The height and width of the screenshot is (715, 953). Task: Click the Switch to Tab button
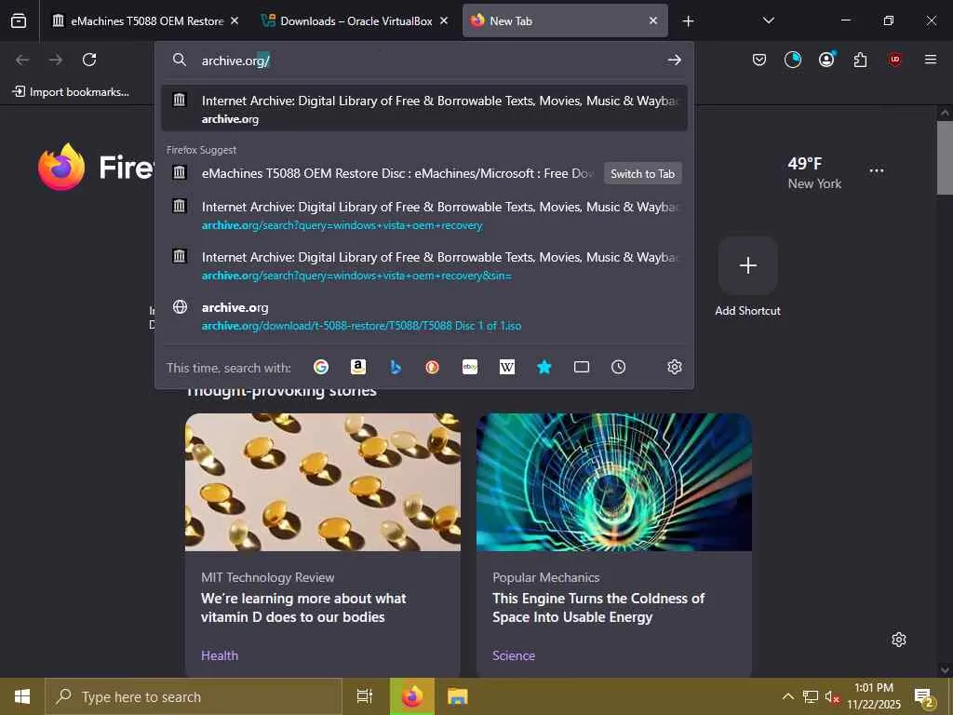tap(642, 173)
